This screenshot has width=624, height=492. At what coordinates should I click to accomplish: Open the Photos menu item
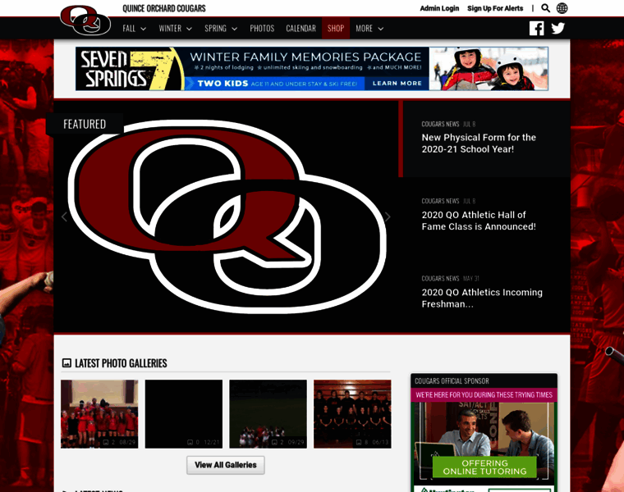262,29
